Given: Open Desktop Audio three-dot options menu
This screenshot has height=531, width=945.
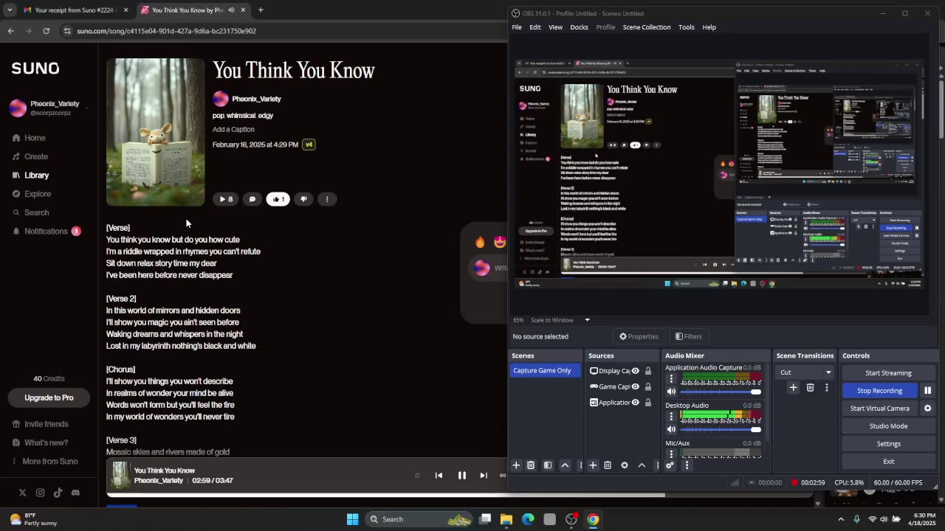Looking at the screenshot, I should pyautogui.click(x=671, y=417).
